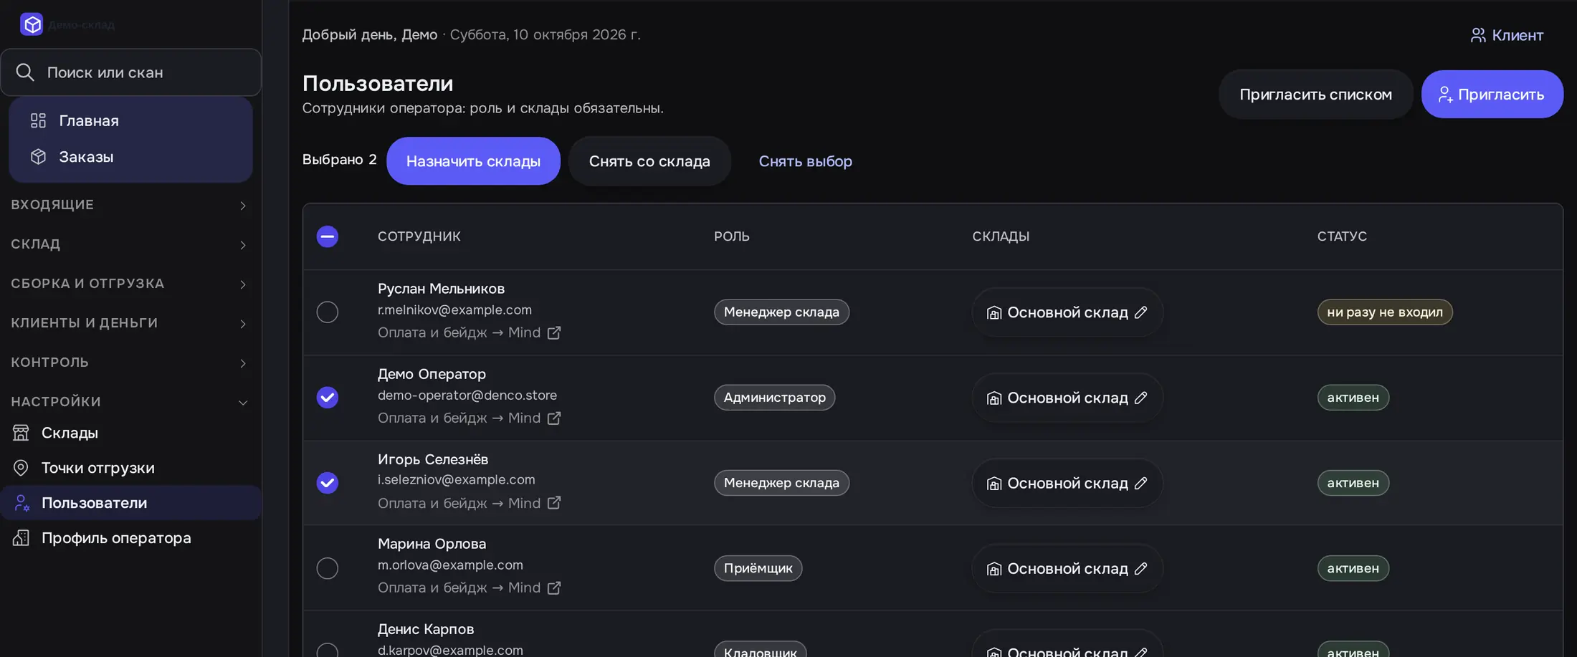The image size is (1577, 657).
Task: Click the app logo cube icon
Action: pos(32,24)
